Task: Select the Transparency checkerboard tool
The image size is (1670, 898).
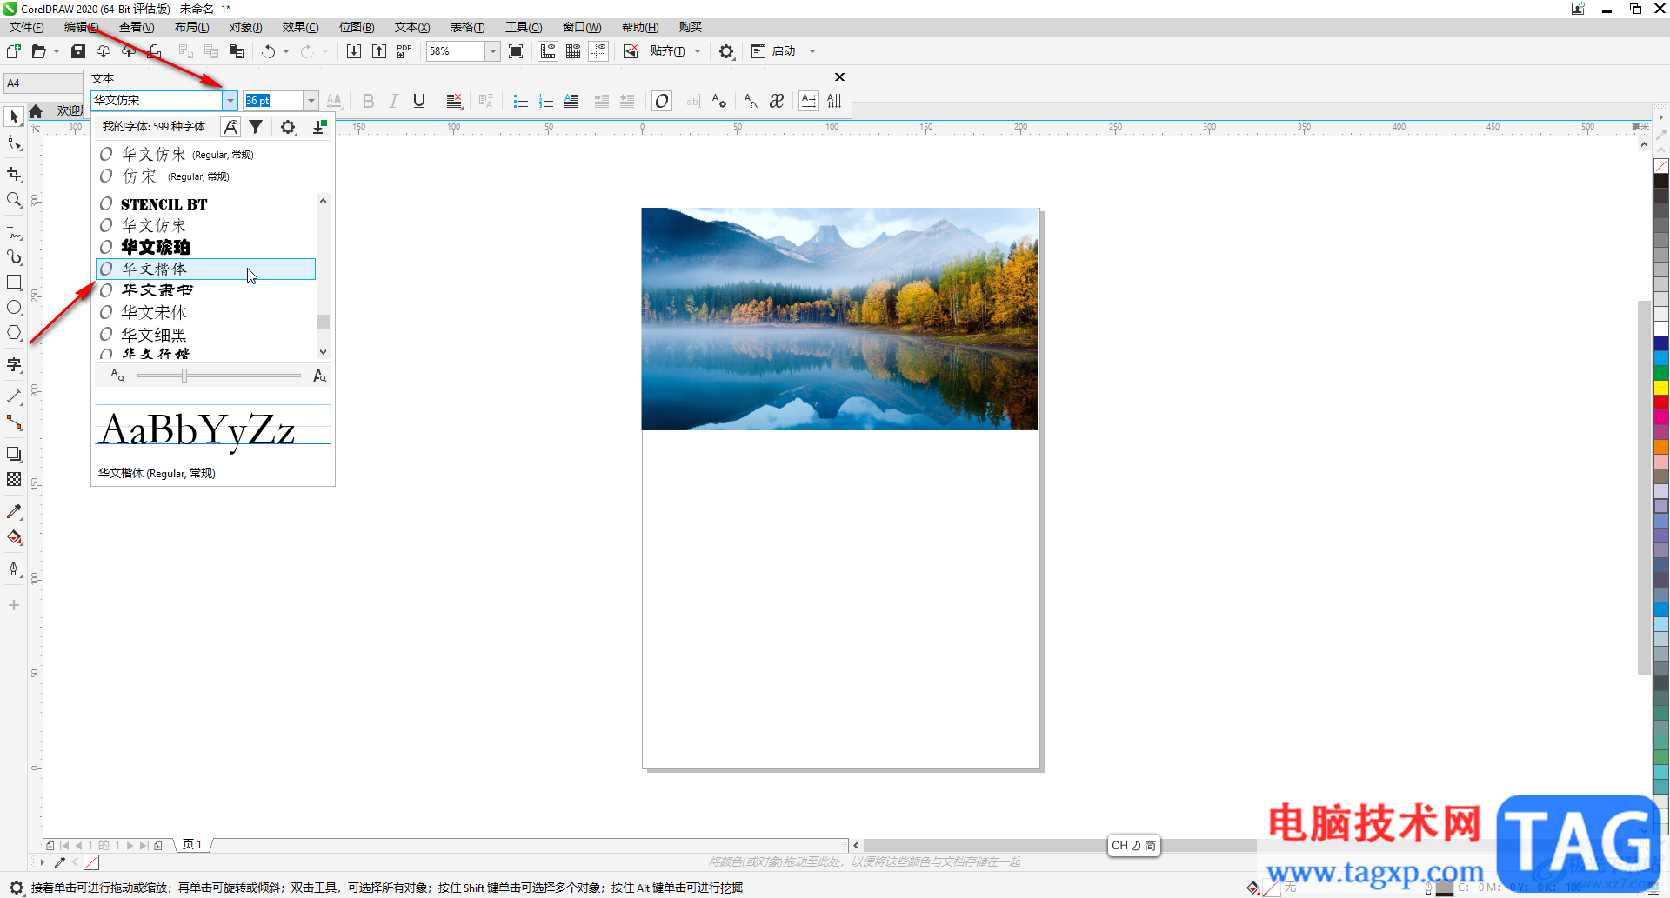Action: (x=14, y=480)
